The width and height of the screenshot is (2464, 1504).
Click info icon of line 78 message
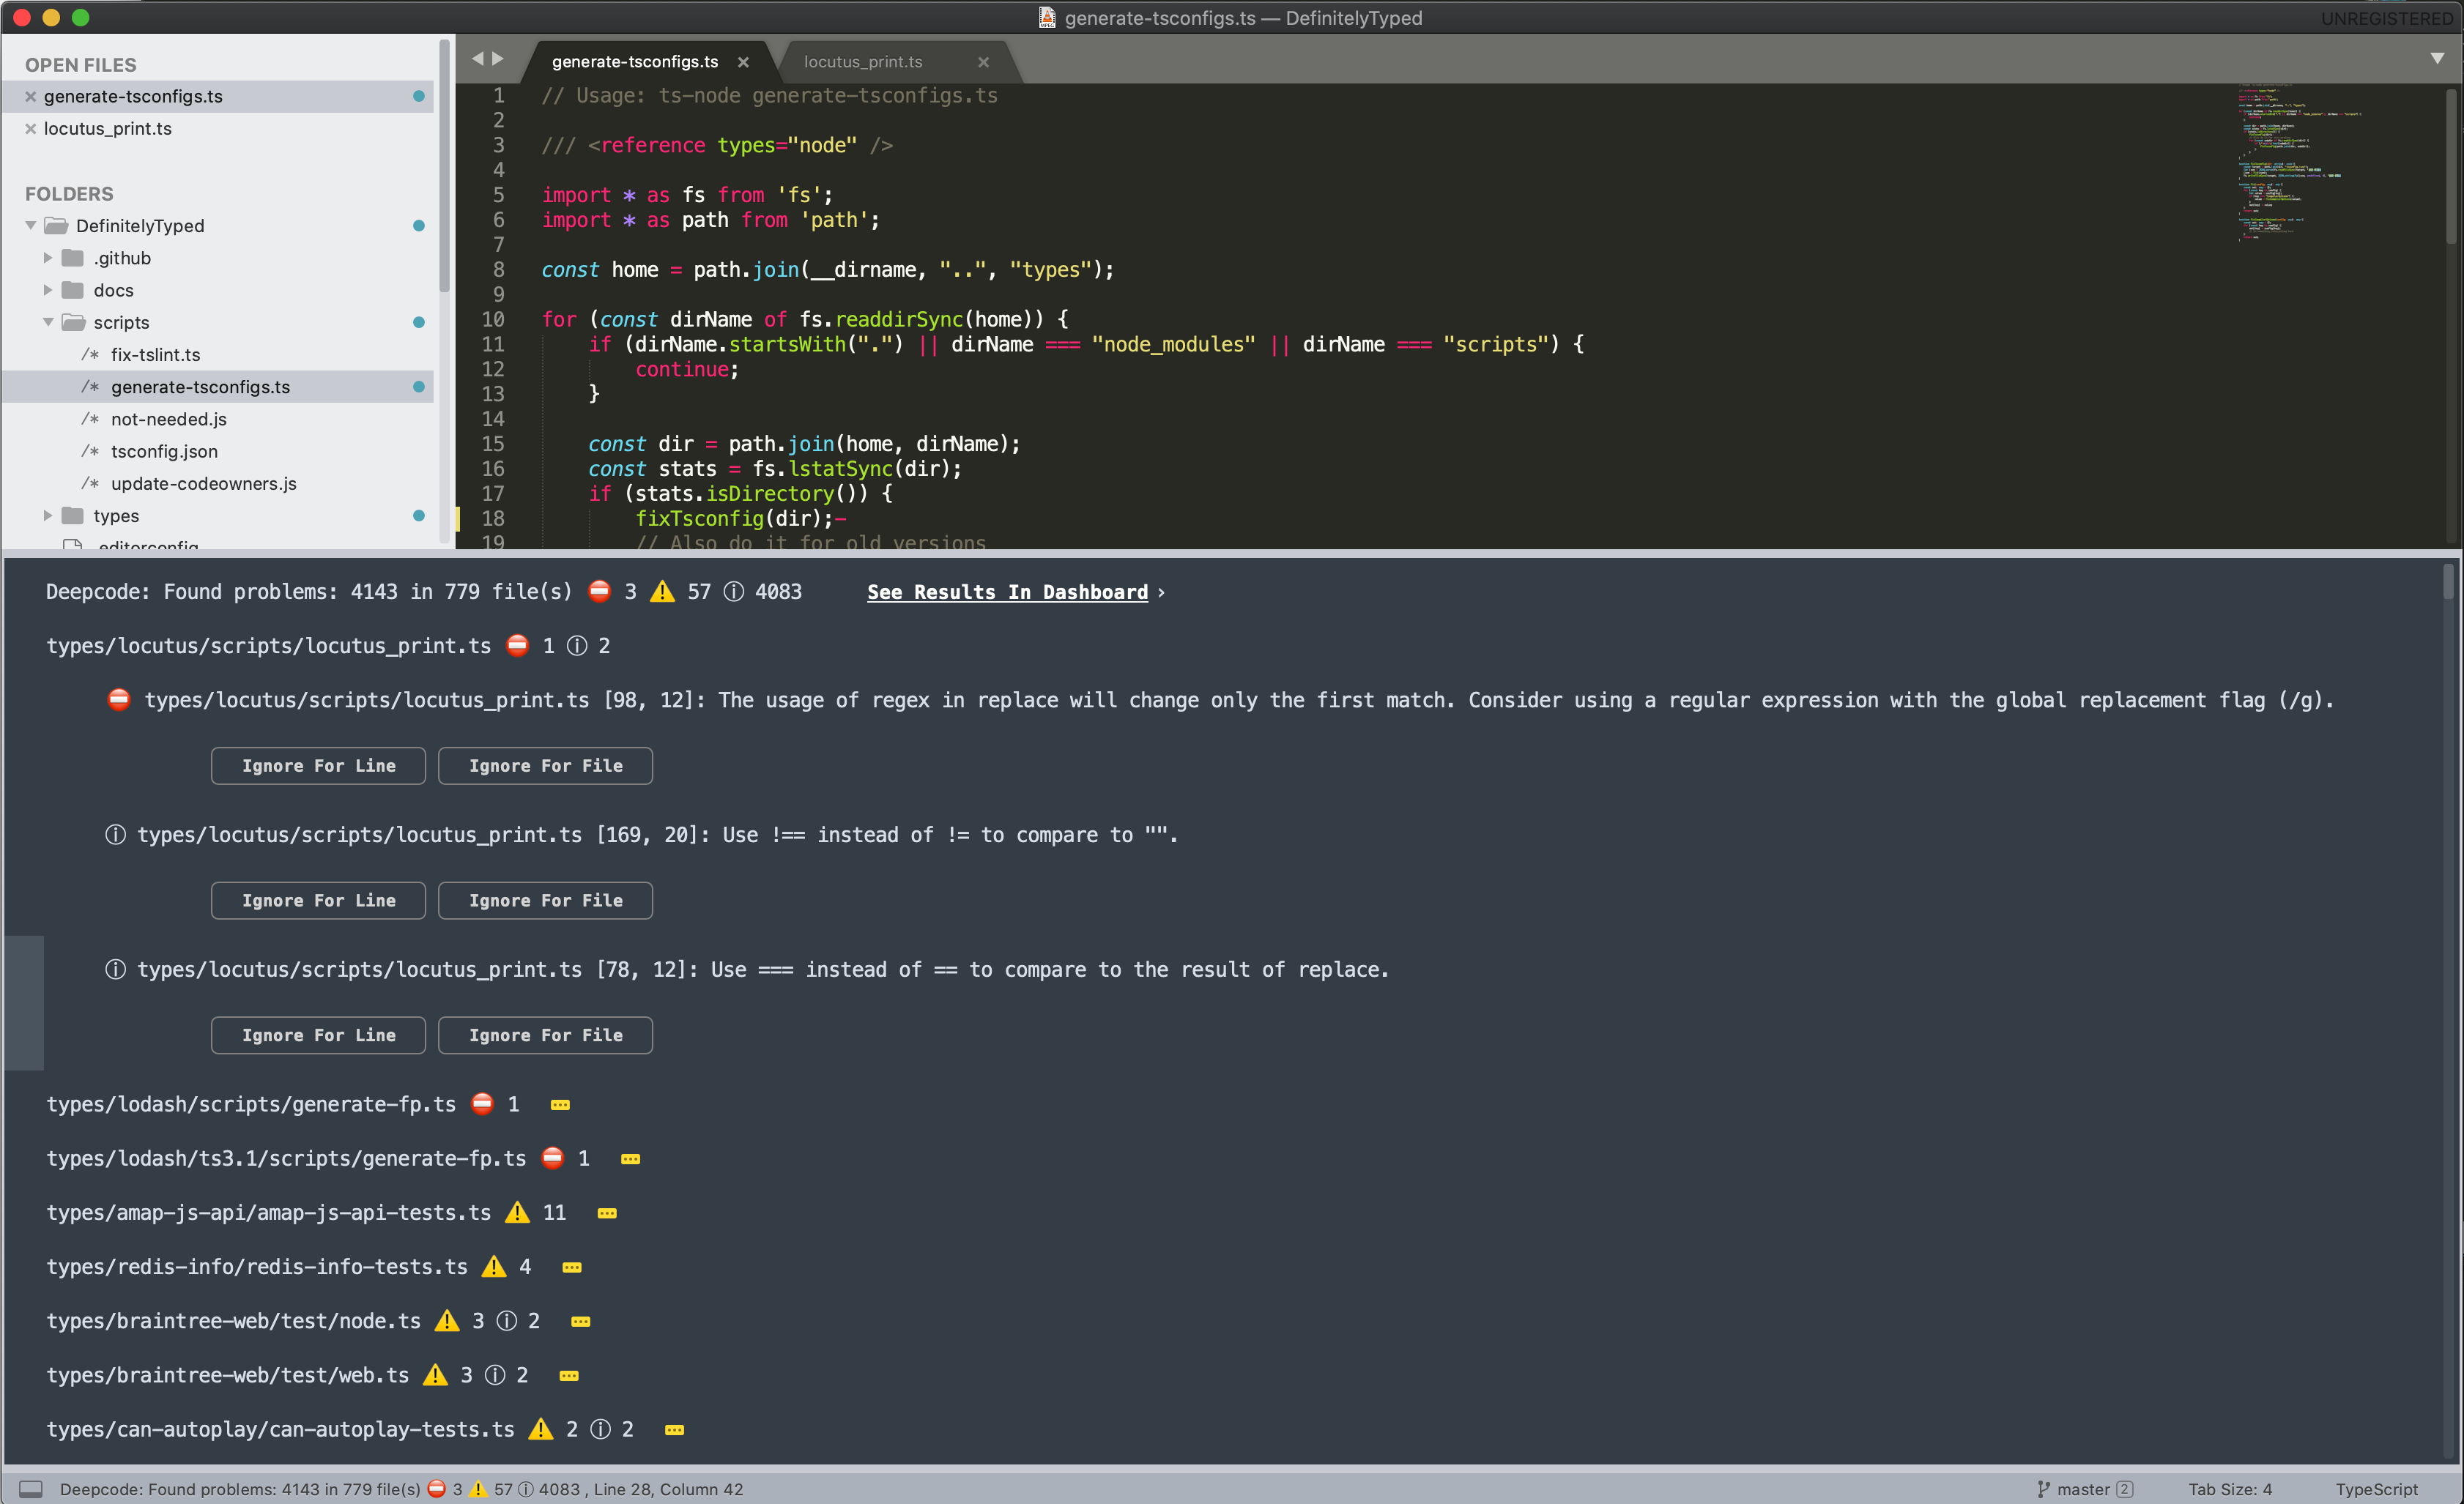point(115,970)
